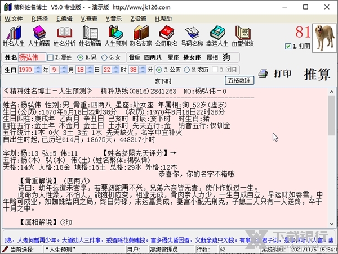Select the 人生预测 toolbar icon
Image resolution: width=338 pixels, height=254 pixels.
point(115,36)
